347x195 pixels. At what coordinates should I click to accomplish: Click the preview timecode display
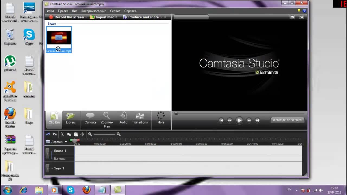click(287, 120)
